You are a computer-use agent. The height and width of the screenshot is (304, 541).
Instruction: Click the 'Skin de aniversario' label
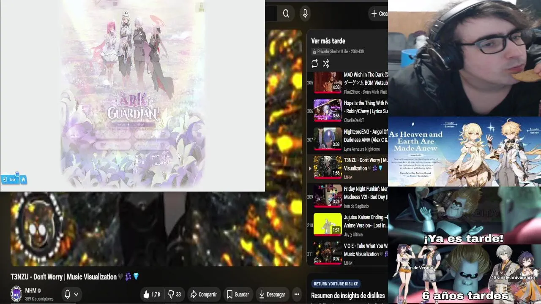[x=514, y=277]
